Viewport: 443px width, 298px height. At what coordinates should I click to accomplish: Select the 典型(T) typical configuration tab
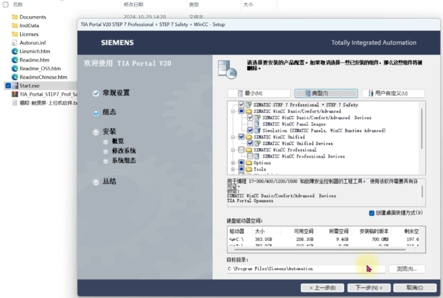click(x=326, y=93)
